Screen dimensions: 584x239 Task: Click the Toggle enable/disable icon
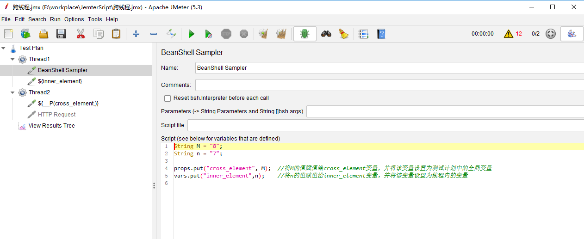(171, 34)
